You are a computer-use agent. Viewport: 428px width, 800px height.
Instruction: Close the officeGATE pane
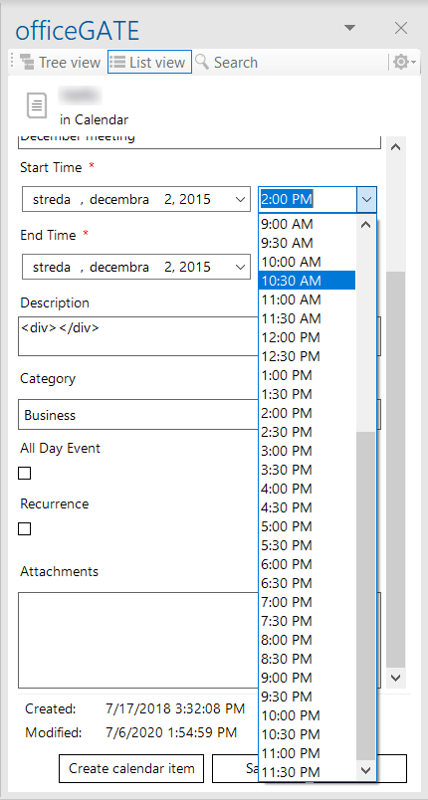click(401, 28)
